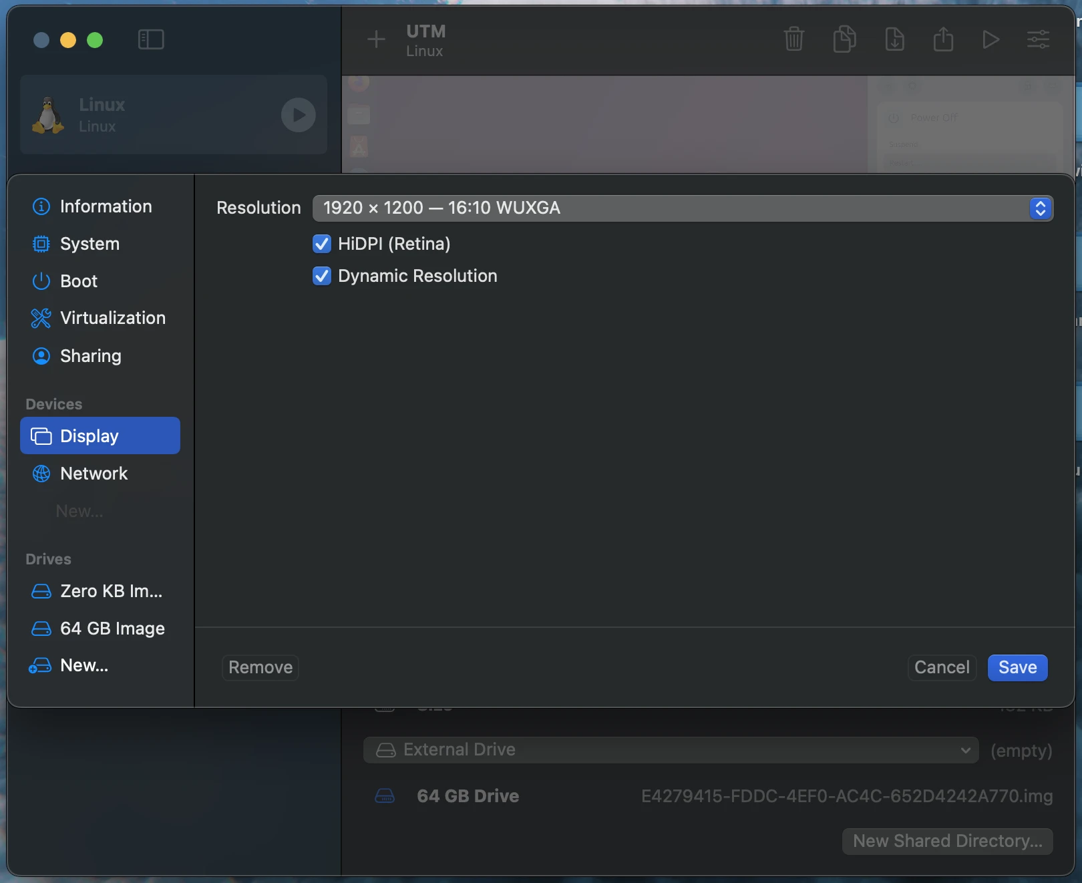This screenshot has height=883, width=1082.
Task: Click the System CPU chip icon
Action: coord(41,244)
